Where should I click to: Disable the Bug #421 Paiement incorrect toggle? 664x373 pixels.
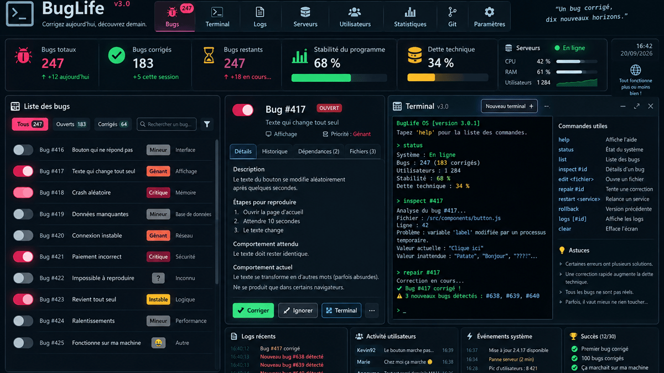click(x=23, y=256)
